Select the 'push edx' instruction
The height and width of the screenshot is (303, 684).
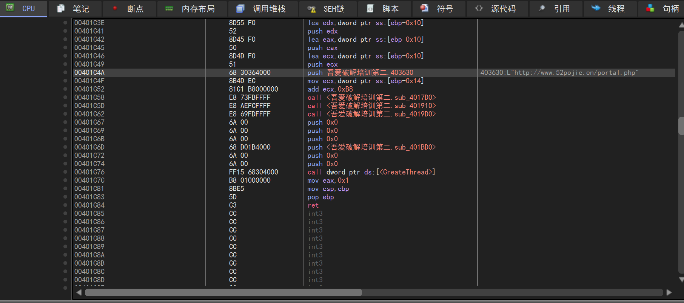pyautogui.click(x=323, y=31)
